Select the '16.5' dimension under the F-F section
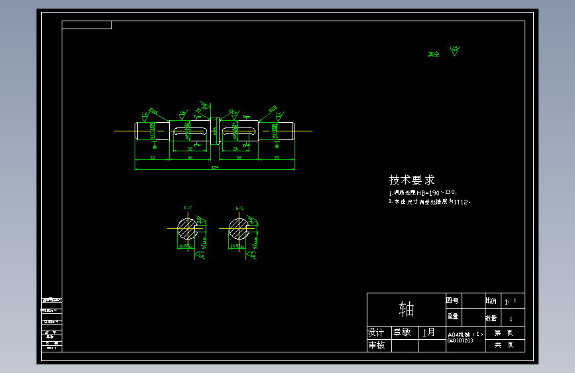 click(x=184, y=246)
